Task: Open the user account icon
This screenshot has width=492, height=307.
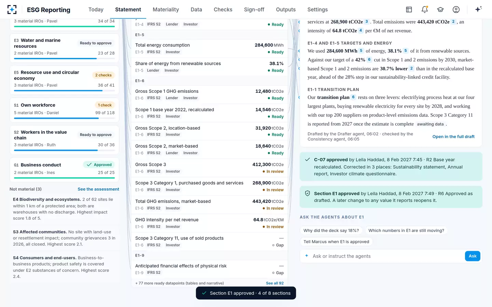Action: click(x=456, y=10)
